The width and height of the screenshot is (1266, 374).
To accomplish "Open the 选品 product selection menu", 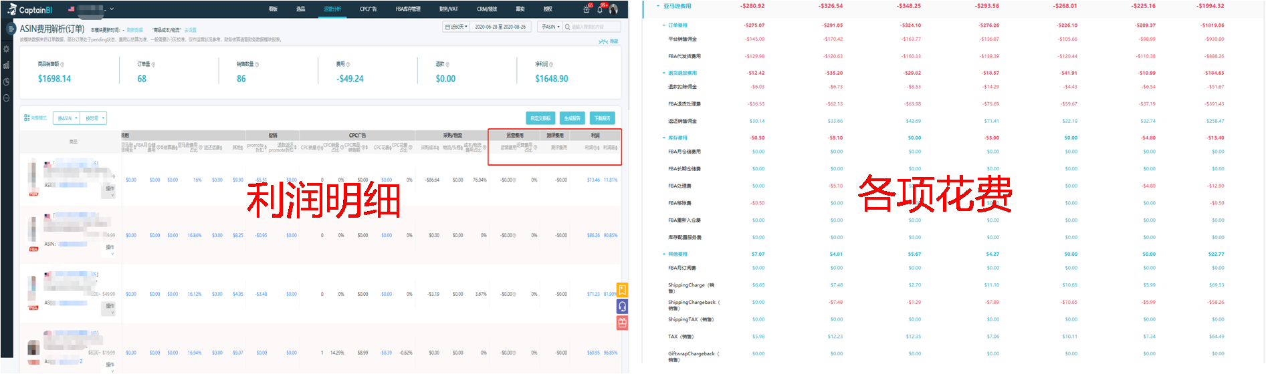I will (x=300, y=9).
